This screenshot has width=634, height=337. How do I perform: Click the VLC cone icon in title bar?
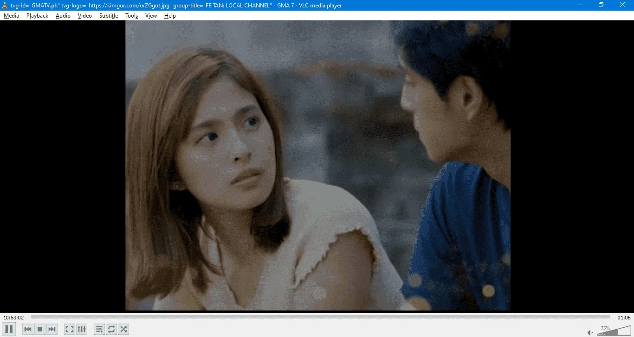click(x=5, y=5)
